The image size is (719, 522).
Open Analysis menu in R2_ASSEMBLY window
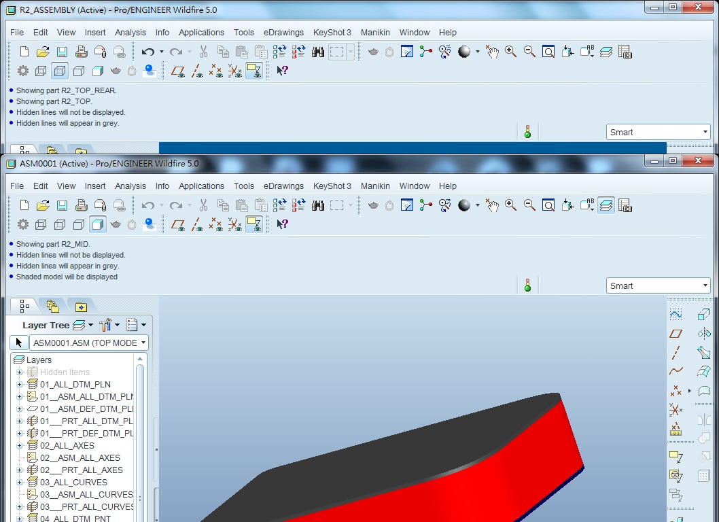tap(130, 32)
